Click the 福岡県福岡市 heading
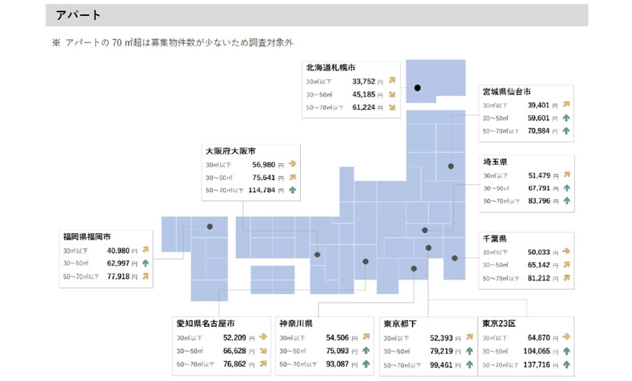 (87, 237)
